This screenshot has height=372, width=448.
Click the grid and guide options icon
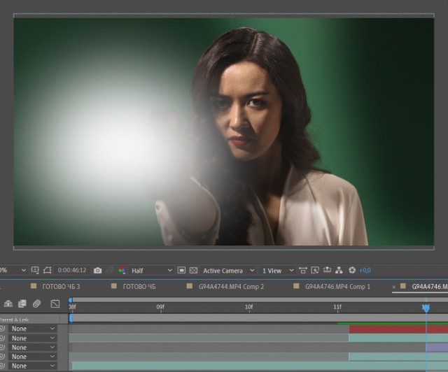pos(35,270)
